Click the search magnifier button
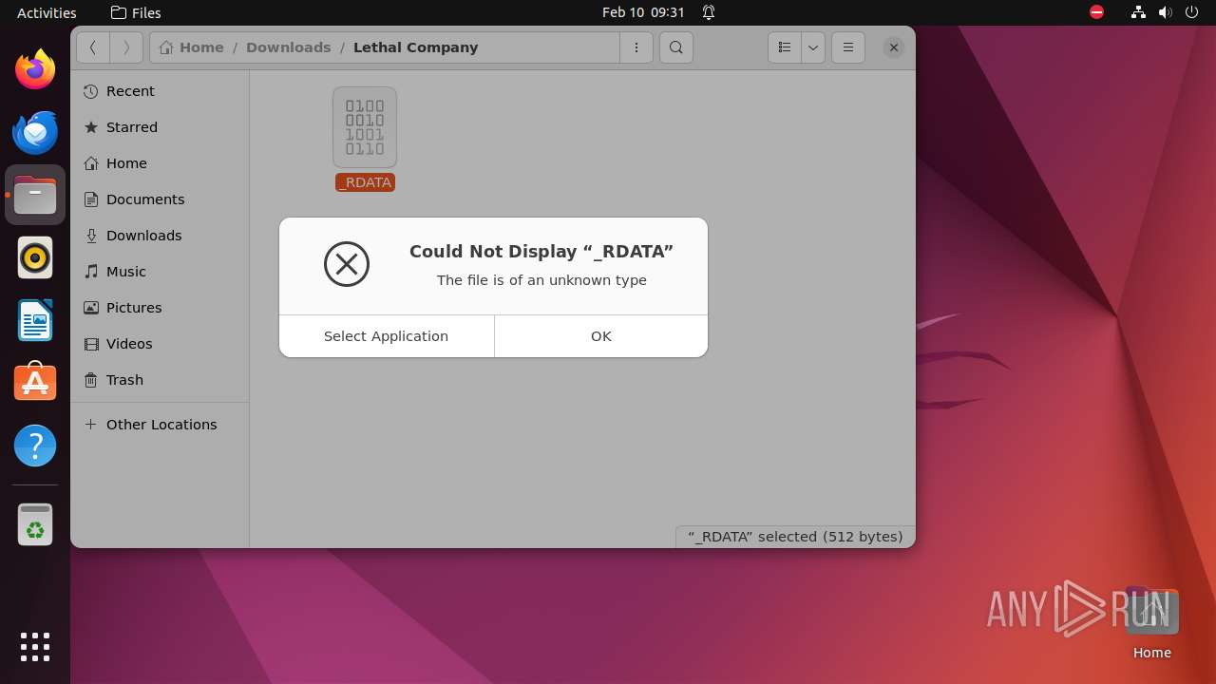 (676, 47)
